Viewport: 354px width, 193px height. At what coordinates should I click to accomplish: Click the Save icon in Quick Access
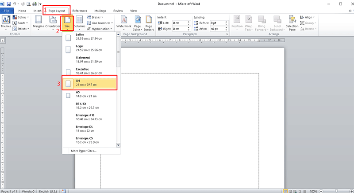[x=8, y=4]
